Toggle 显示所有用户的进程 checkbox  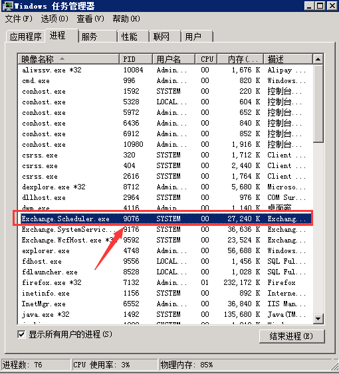click(x=21, y=334)
